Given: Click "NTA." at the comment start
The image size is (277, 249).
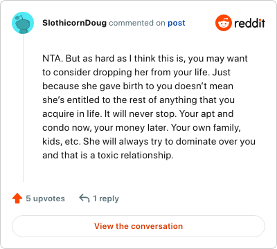Looking at the screenshot, I should pos(53,58).
